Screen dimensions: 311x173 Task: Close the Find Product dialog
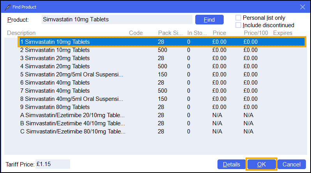[302, 6]
